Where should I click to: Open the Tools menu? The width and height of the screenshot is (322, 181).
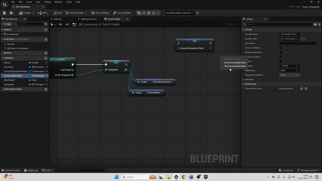[69, 2]
